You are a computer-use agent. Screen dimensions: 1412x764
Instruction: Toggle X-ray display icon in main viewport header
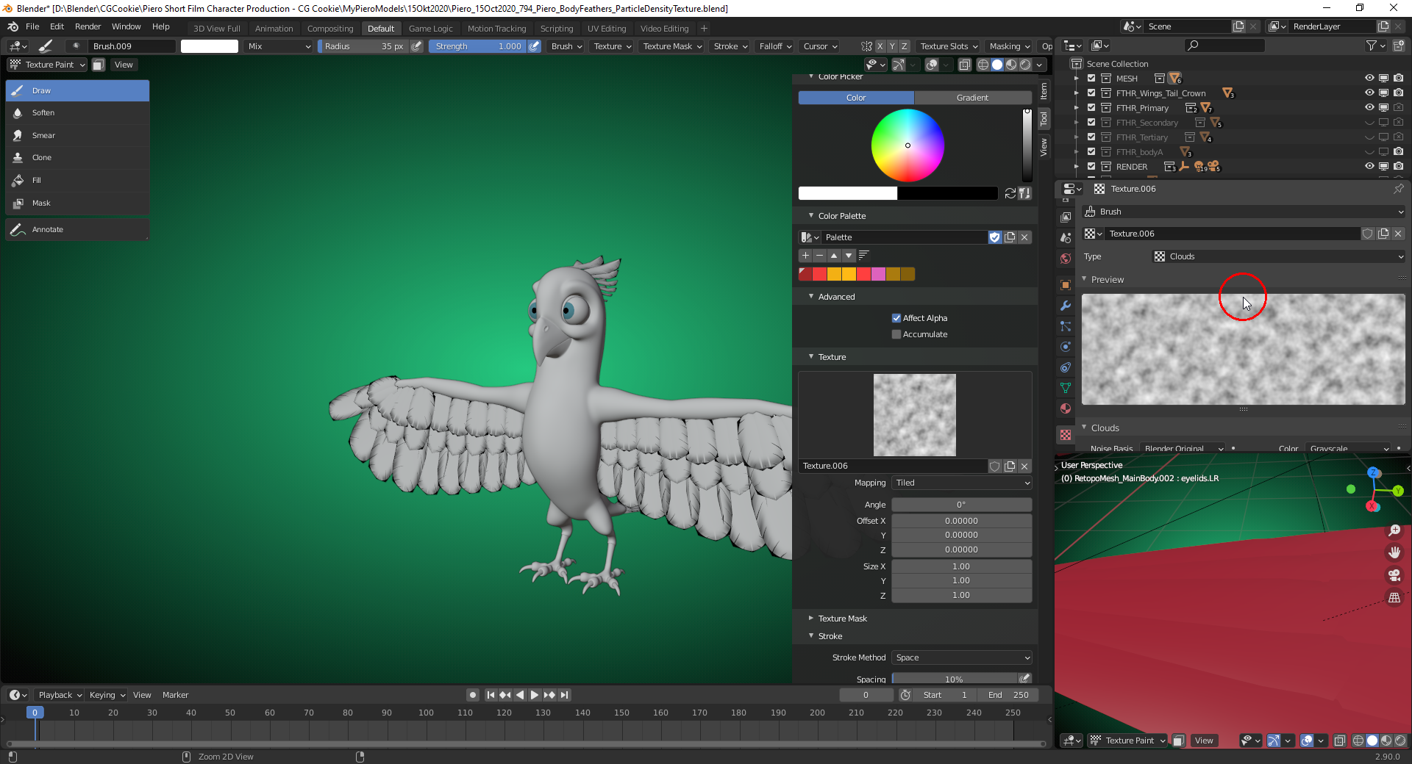click(964, 65)
